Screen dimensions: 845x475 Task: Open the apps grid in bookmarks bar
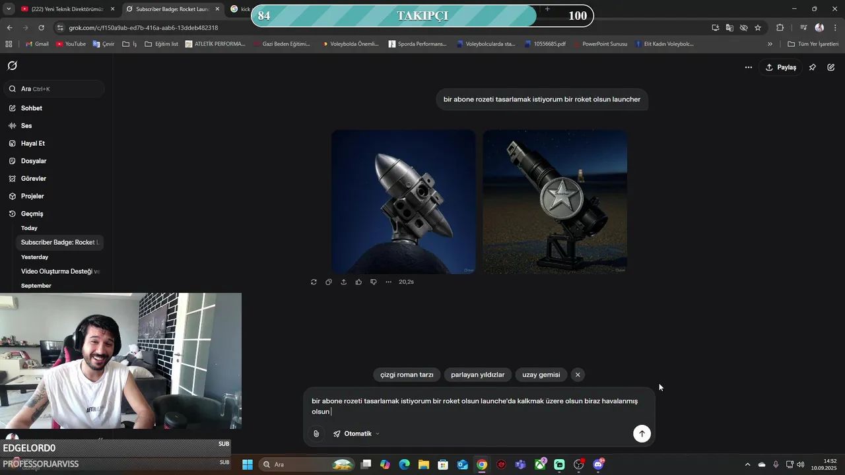pyautogui.click(x=9, y=44)
